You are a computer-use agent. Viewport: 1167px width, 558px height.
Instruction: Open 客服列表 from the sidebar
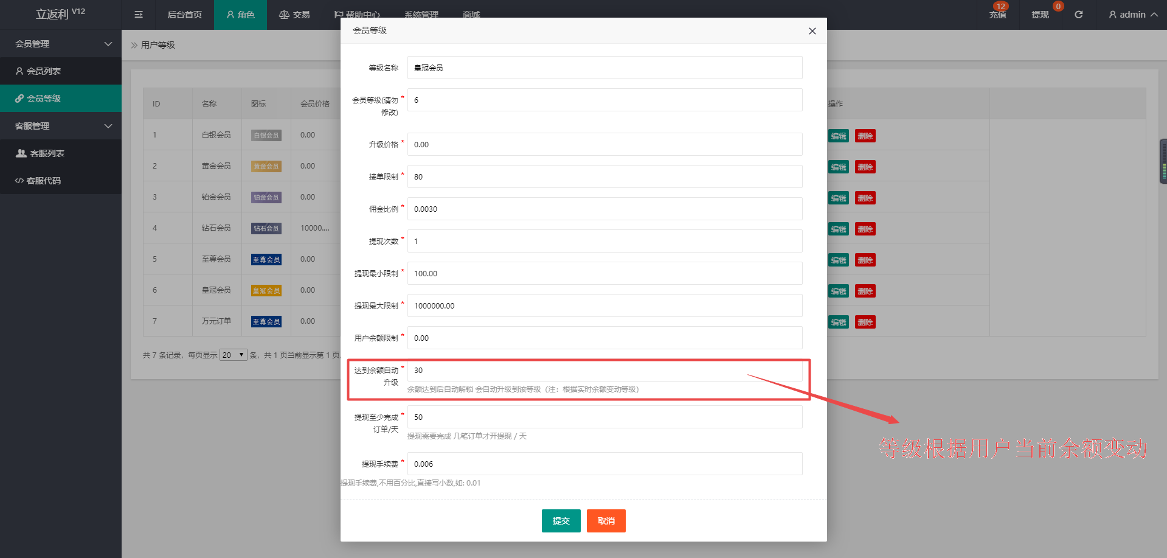pos(47,153)
